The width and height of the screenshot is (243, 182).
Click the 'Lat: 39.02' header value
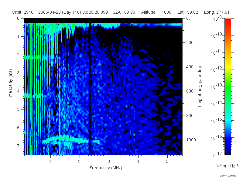[188, 12]
